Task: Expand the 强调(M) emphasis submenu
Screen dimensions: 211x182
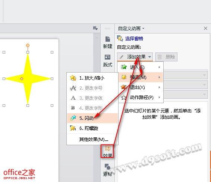Action: click(141, 77)
